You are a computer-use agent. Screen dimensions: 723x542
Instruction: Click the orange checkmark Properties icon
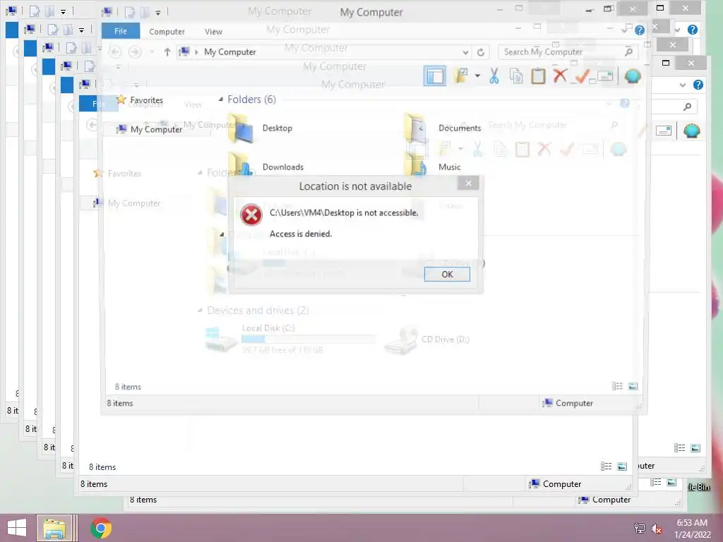click(x=582, y=76)
